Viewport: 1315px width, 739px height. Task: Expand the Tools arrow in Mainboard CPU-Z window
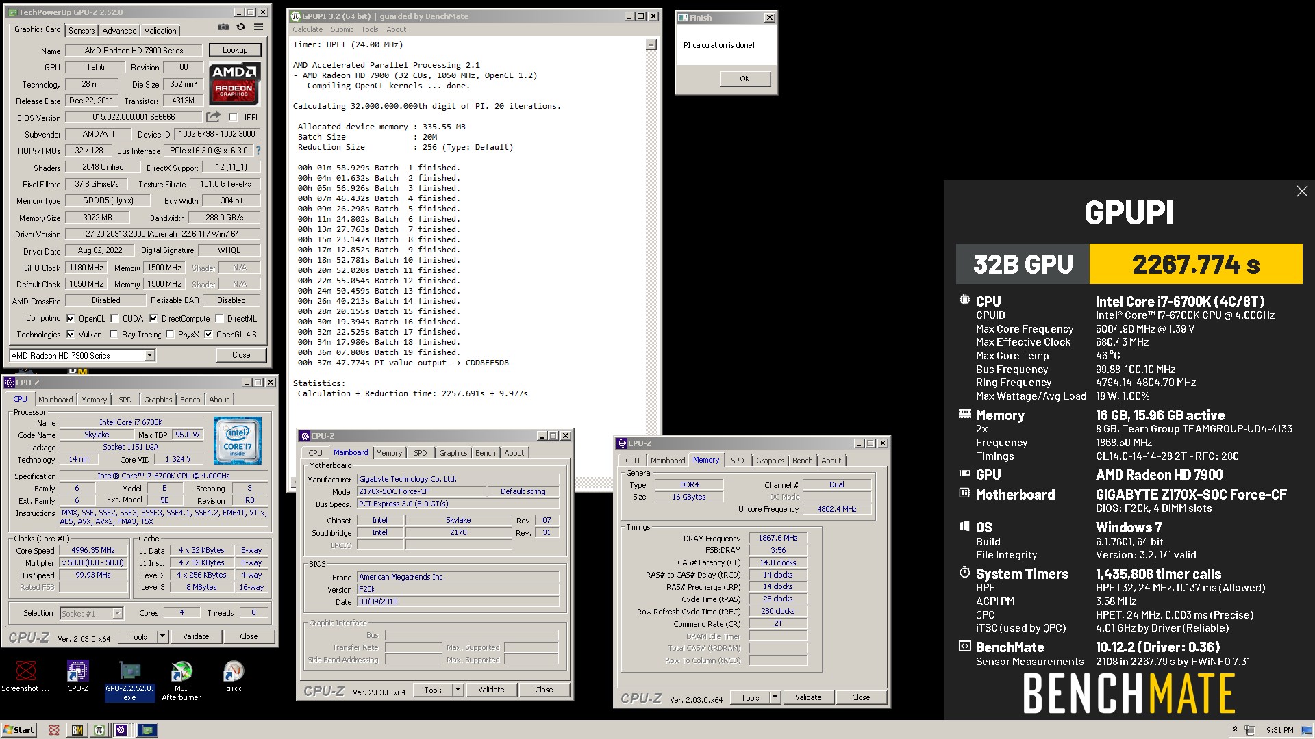[458, 690]
